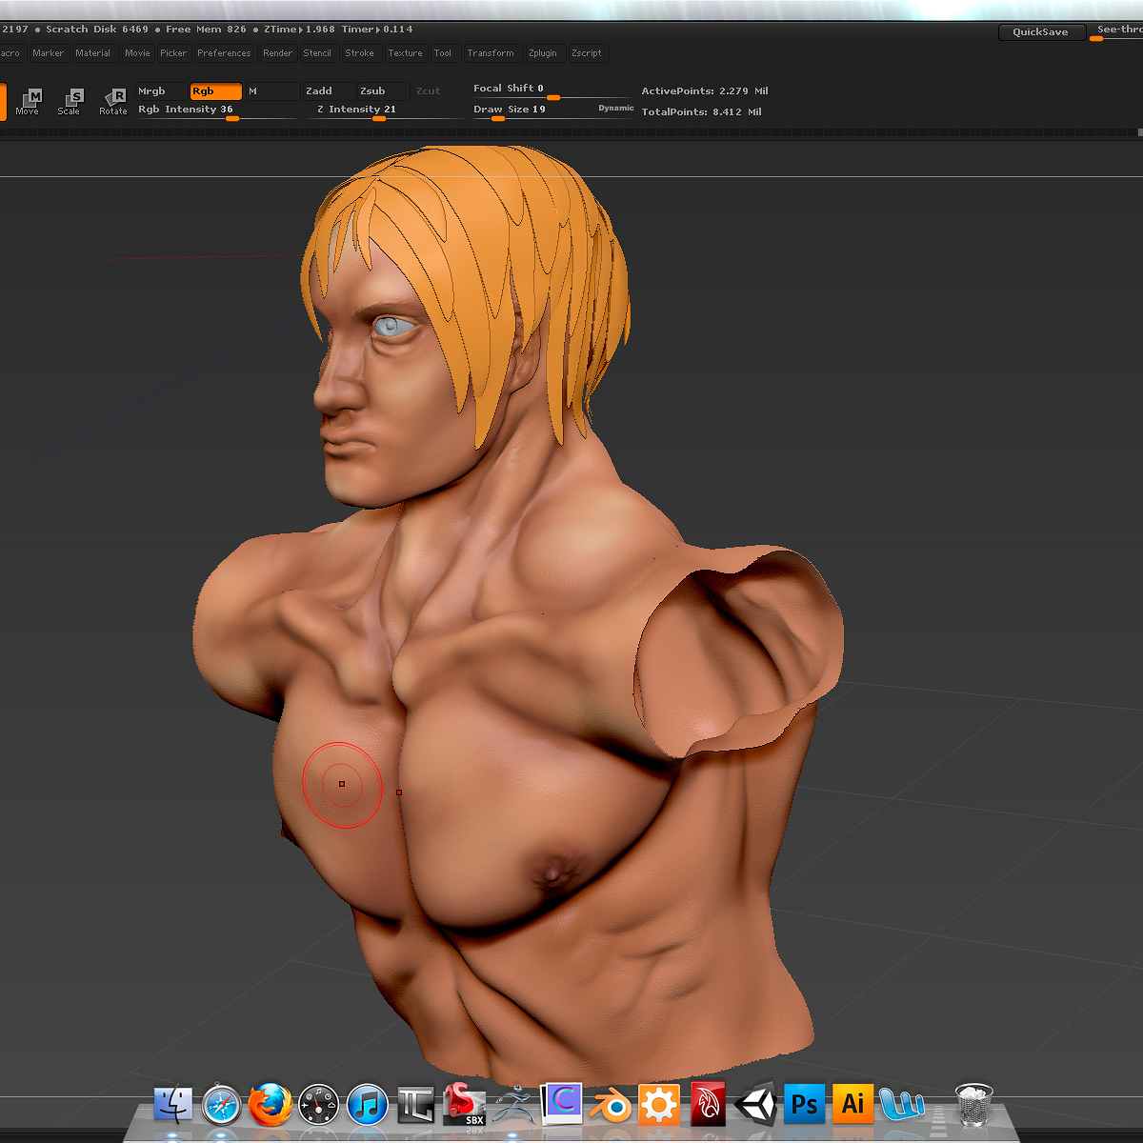Viewport: 1143px width, 1143px height.
Task: Open the Picker menu
Action: (173, 53)
